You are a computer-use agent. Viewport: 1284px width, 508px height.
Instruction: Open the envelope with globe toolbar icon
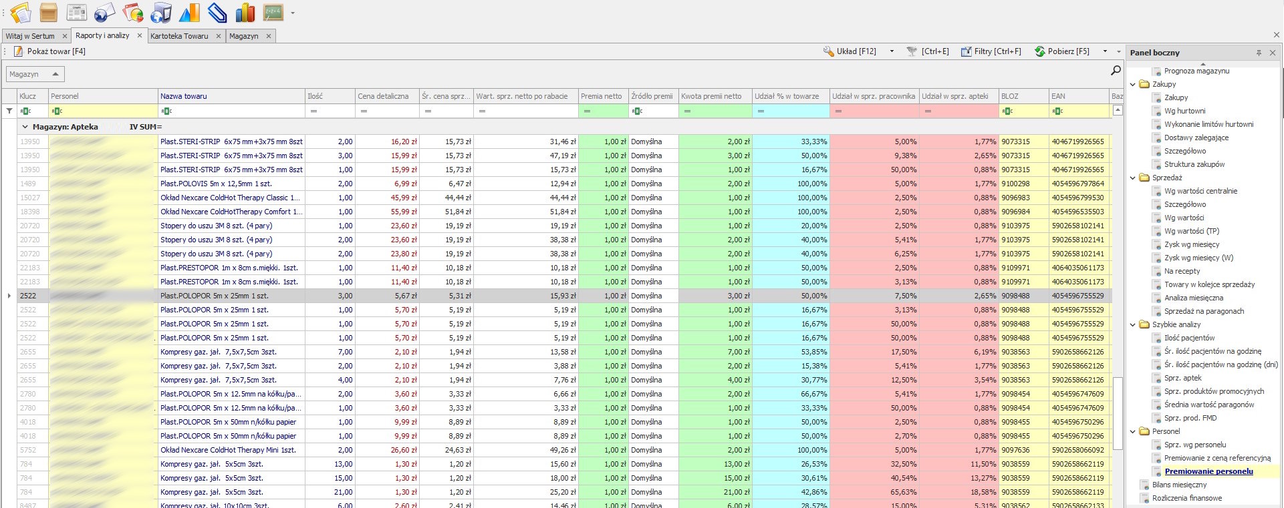point(104,12)
